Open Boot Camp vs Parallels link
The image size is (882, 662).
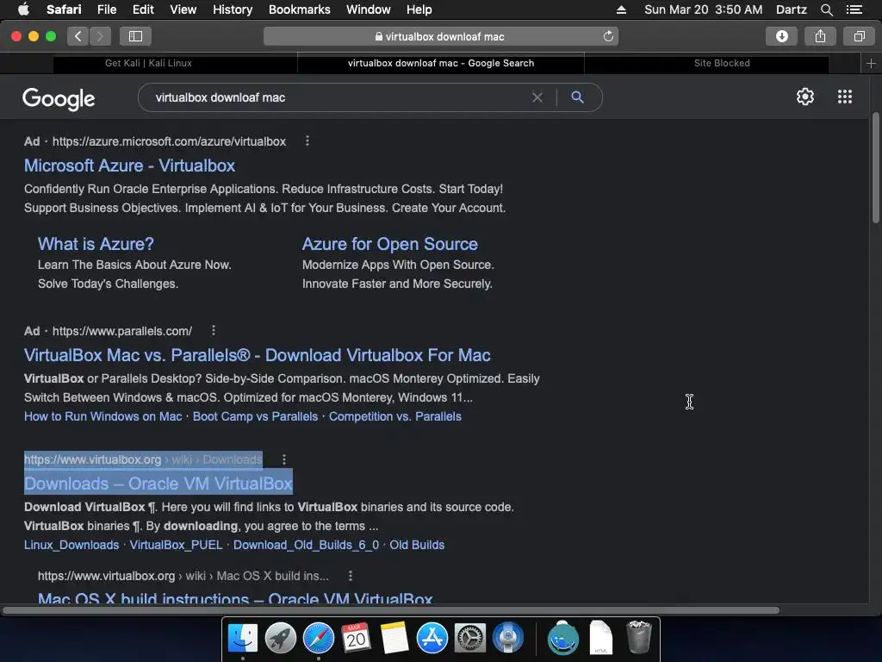pyautogui.click(x=255, y=416)
